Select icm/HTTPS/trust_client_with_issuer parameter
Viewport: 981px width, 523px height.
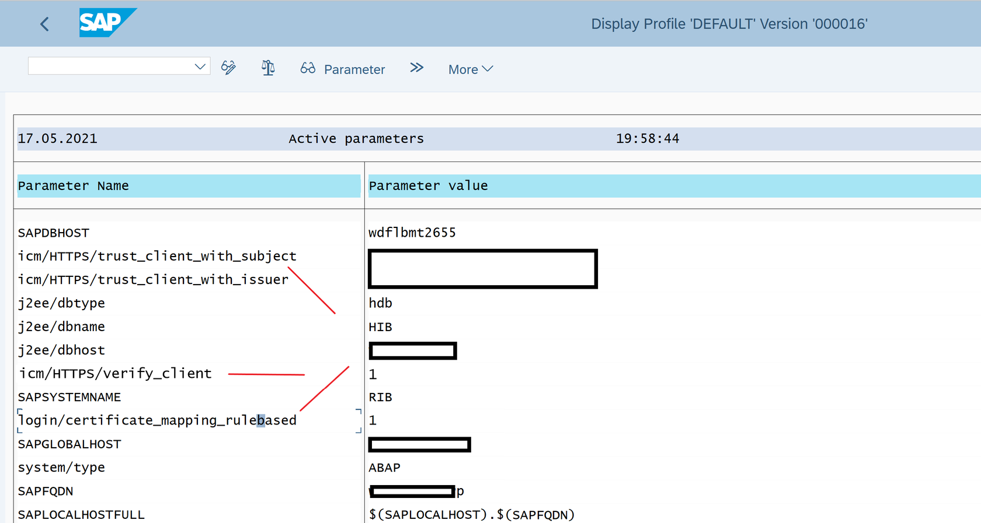point(153,279)
